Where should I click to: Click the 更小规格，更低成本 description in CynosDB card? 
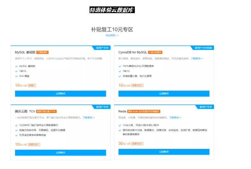click(x=154, y=59)
